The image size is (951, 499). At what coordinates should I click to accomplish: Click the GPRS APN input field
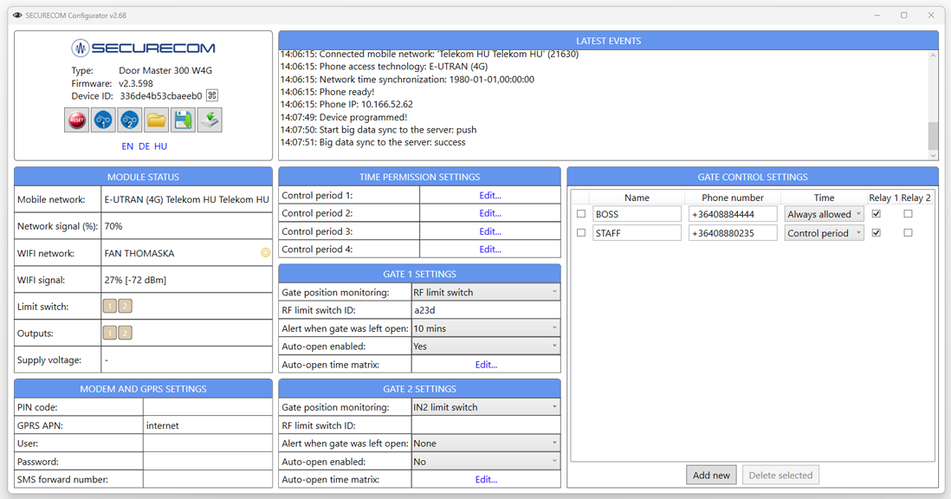tap(207, 426)
